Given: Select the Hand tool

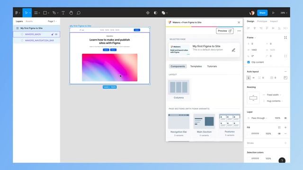Looking at the screenshot, I should pyautogui.click(x=71, y=13).
